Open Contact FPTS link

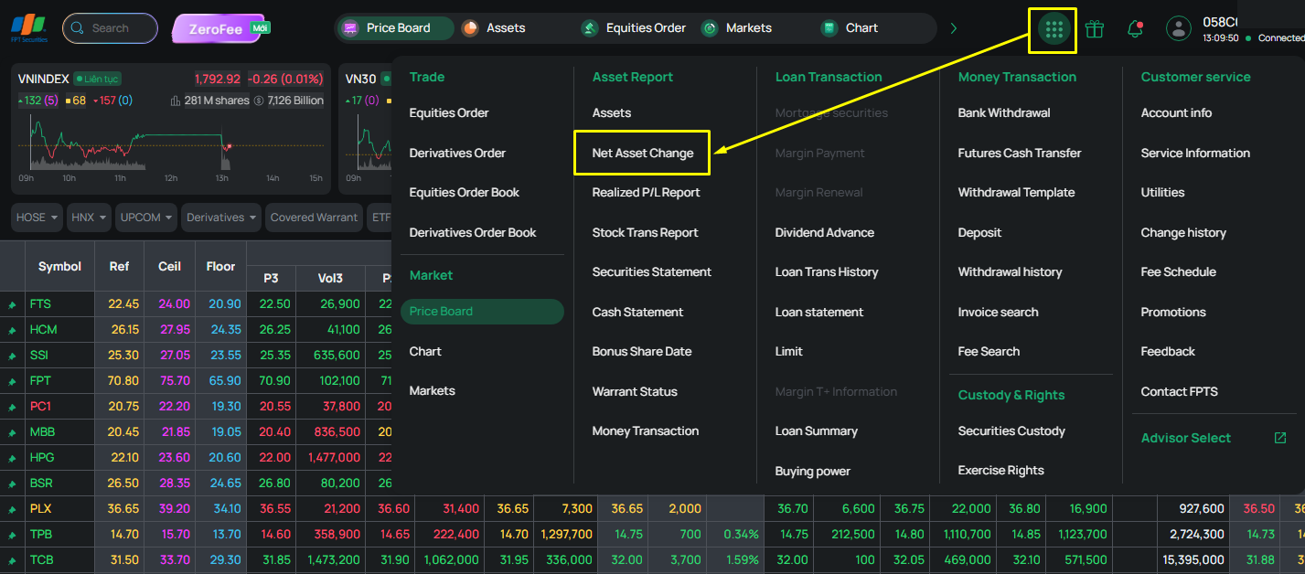coord(1179,391)
